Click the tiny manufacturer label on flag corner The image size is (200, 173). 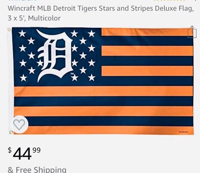coord(184,132)
